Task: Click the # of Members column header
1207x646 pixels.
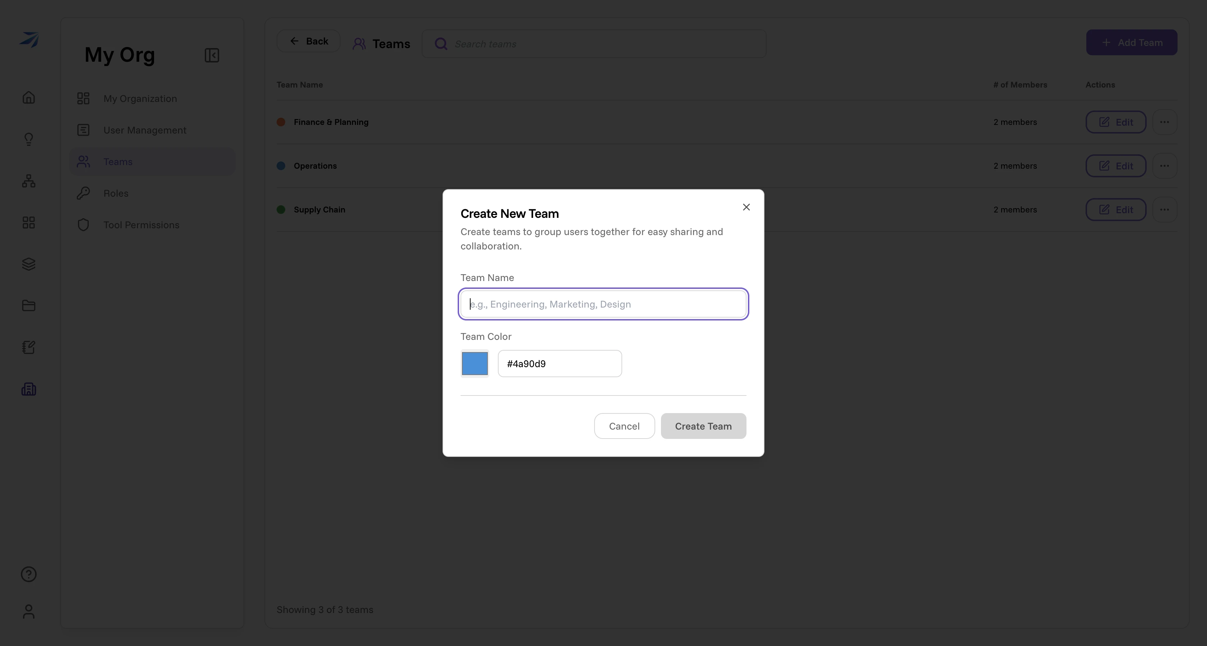Action: coord(1020,85)
